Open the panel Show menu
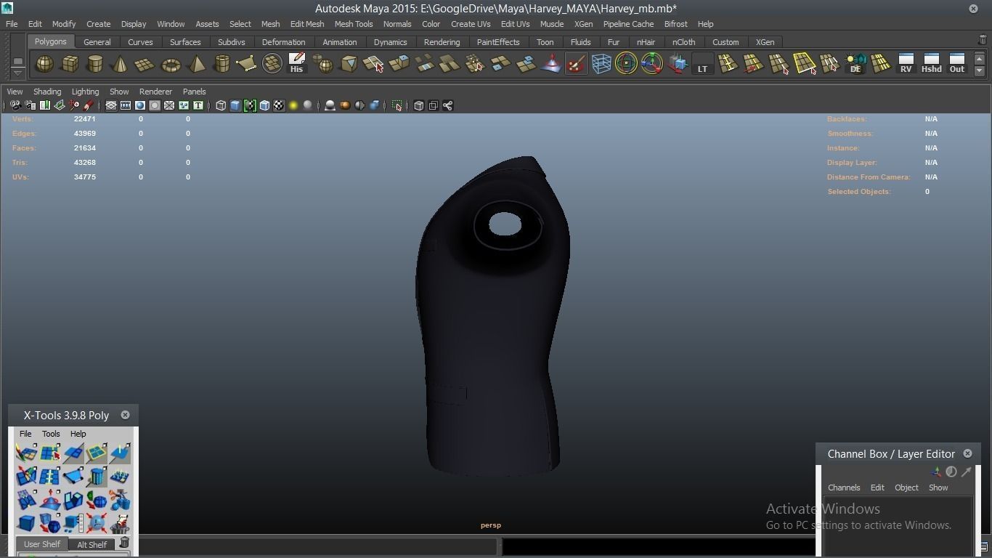This screenshot has height=558, width=992. pyautogui.click(x=119, y=92)
